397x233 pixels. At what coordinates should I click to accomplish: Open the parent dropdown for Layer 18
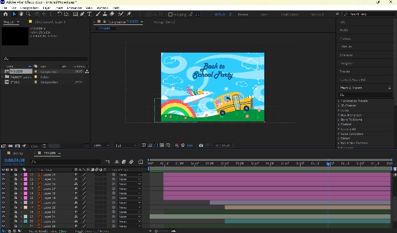click(x=129, y=193)
